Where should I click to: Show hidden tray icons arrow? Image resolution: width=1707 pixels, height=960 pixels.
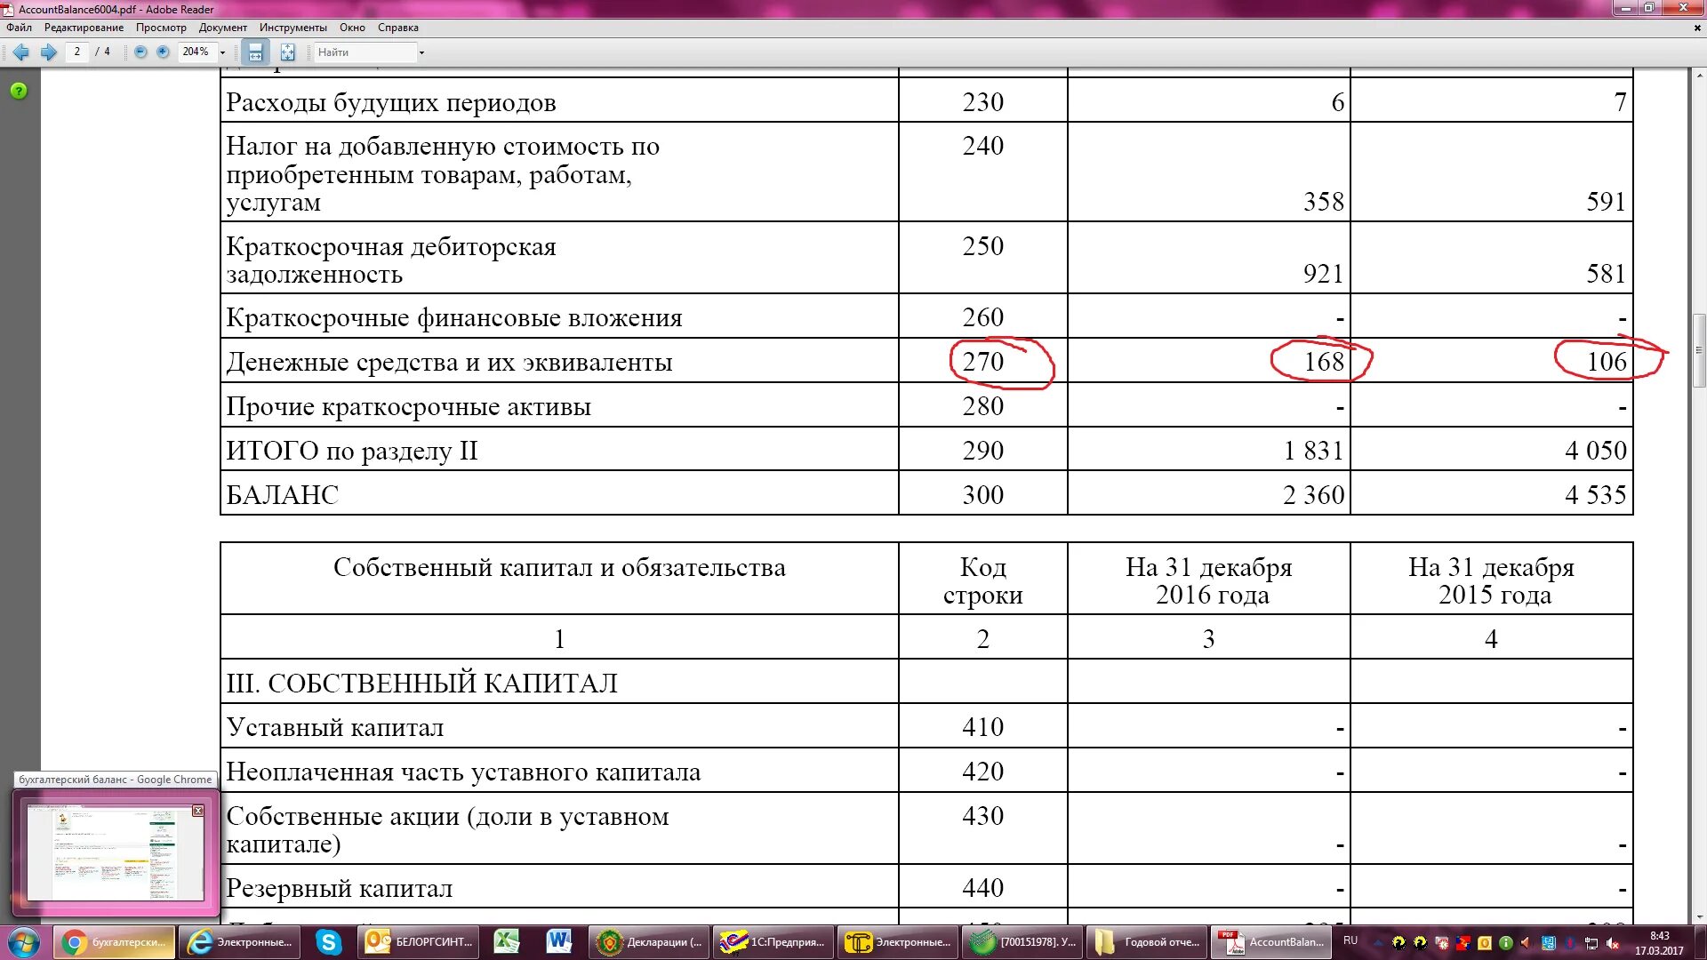click(x=1379, y=943)
